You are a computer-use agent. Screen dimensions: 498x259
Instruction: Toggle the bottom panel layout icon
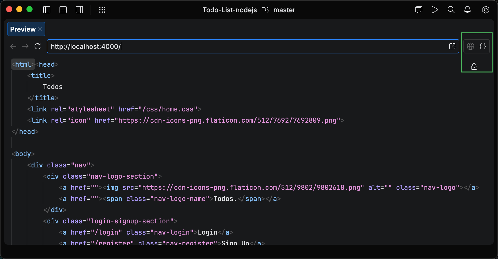coord(63,10)
